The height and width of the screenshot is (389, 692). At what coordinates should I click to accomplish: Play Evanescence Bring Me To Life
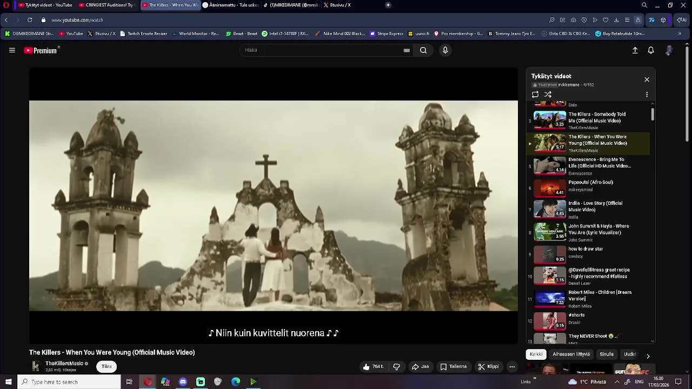588,166
